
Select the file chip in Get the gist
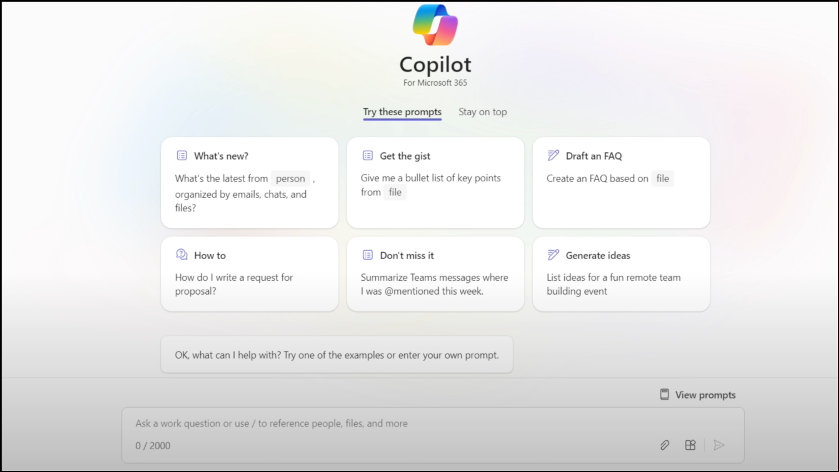[x=395, y=192]
